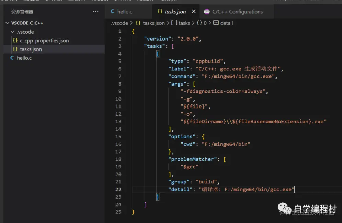This screenshot has width=342, height=223.
Task: Switch to the C/C++ Configurations tab
Action: (x=237, y=12)
